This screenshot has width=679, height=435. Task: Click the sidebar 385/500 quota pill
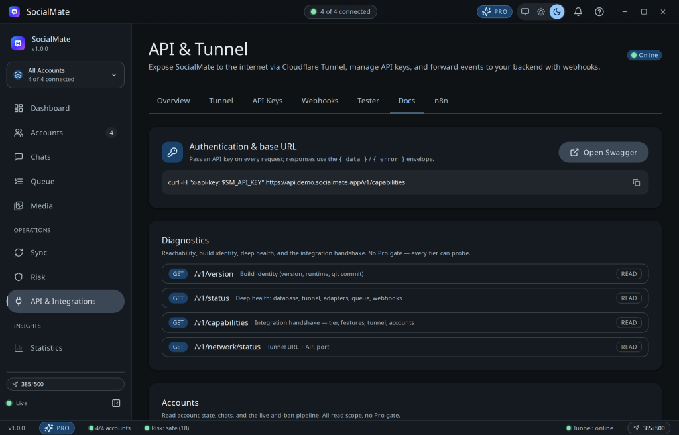66,384
